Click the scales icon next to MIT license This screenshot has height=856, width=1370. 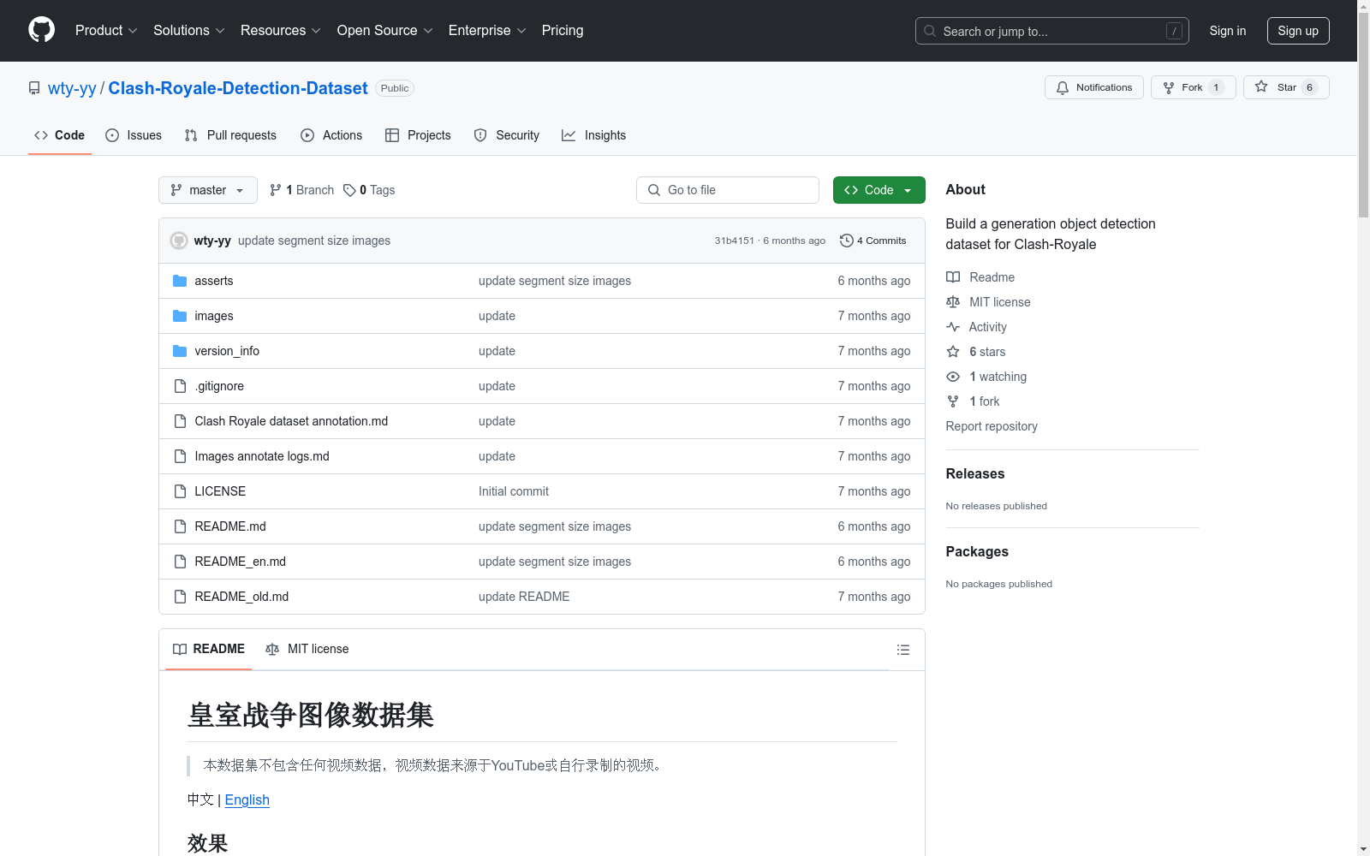click(x=953, y=302)
